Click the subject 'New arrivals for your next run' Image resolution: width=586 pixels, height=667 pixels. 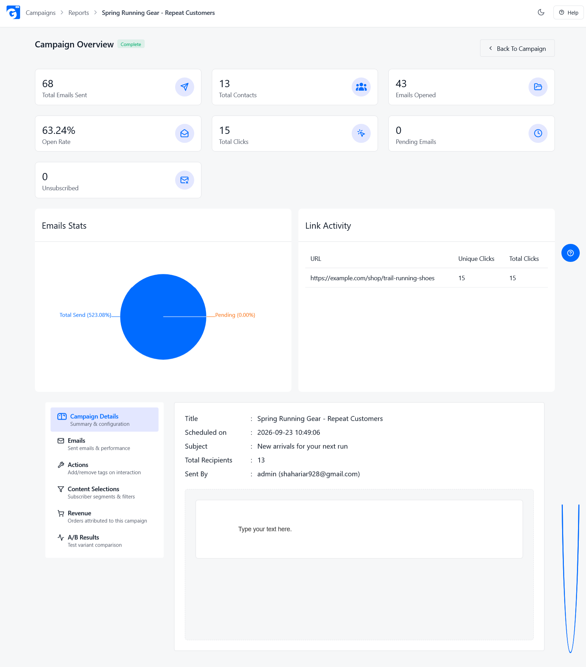tap(303, 446)
